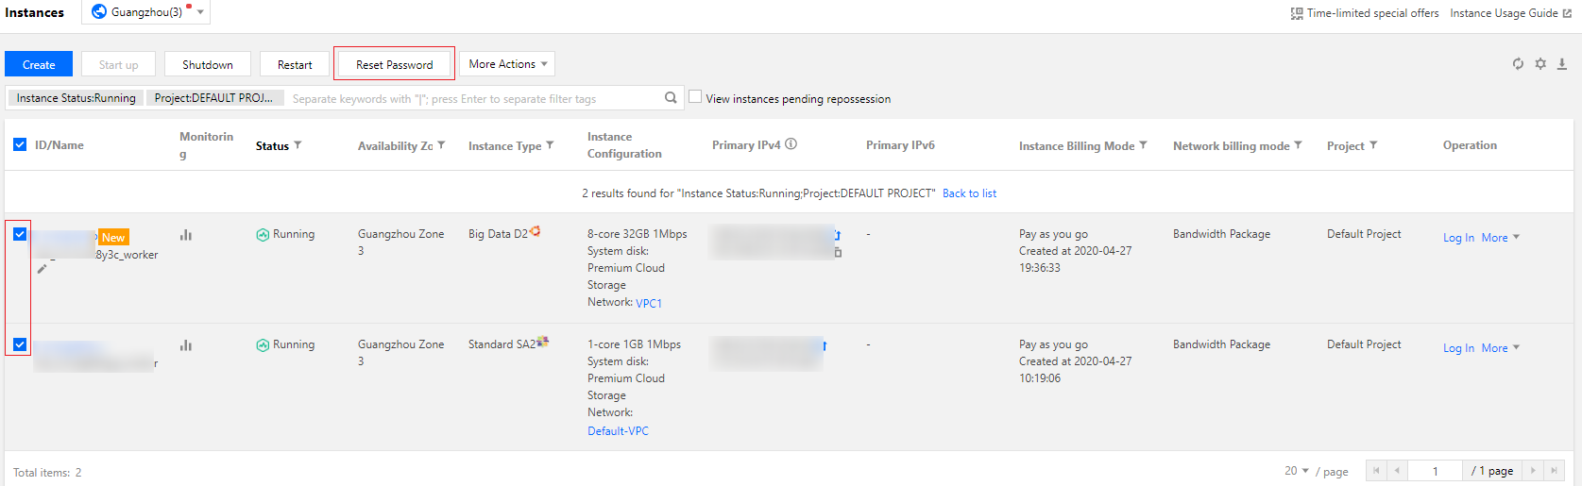Screen dimensions: 1582x486
Task: Focus the keyword filter search field
Action: (472, 98)
